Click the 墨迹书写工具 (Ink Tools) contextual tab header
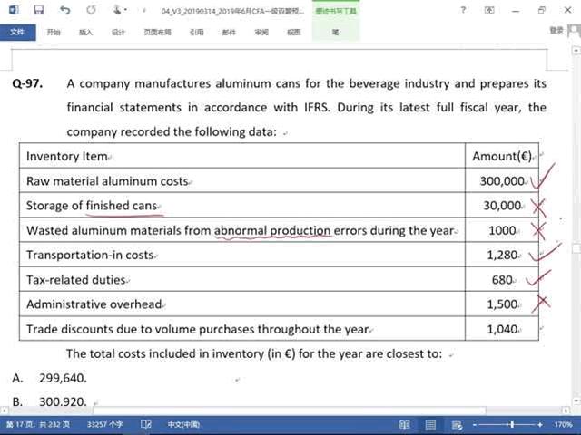The height and width of the screenshot is (435, 581). pyautogui.click(x=336, y=11)
